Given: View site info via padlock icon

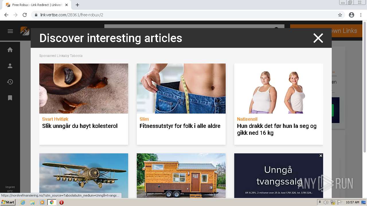Looking at the screenshot, I should click(x=36, y=15).
